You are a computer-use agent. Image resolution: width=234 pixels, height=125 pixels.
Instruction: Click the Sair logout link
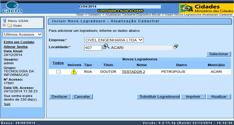pyautogui.click(x=7, y=104)
